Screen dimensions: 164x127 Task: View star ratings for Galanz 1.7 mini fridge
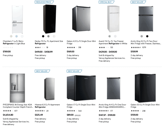click(x=72, y=111)
